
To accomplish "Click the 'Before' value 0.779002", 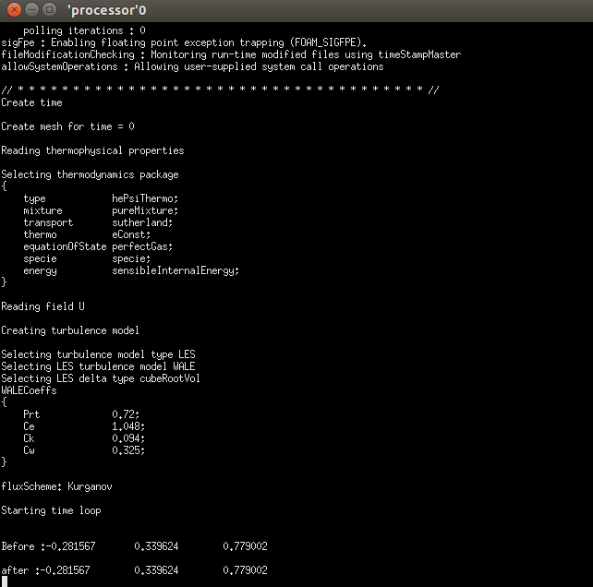I will (x=245, y=546).
